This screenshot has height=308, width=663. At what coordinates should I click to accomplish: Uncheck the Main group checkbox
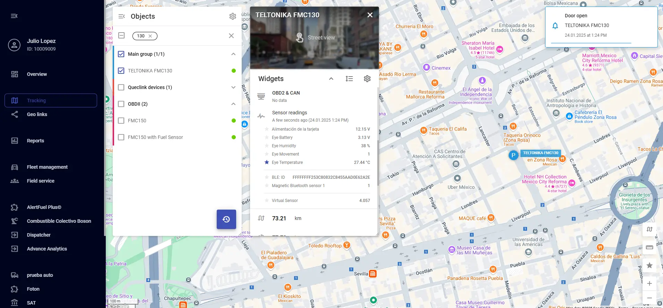pyautogui.click(x=121, y=54)
